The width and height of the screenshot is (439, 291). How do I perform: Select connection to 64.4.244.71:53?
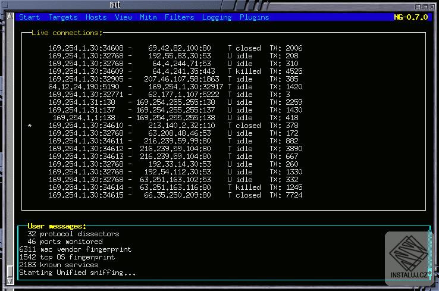[x=174, y=64]
